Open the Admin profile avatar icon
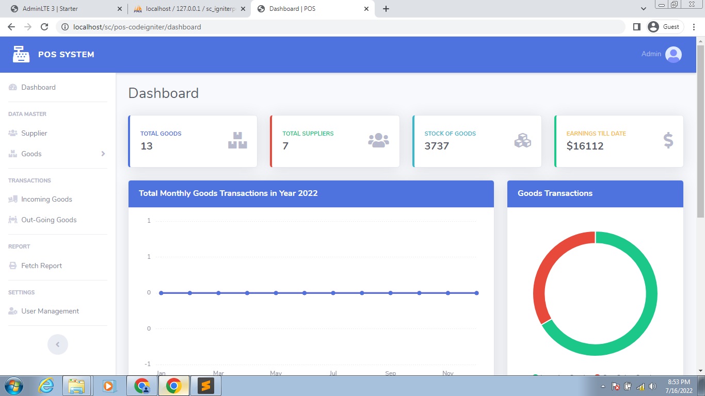This screenshot has height=396, width=705. click(x=673, y=54)
